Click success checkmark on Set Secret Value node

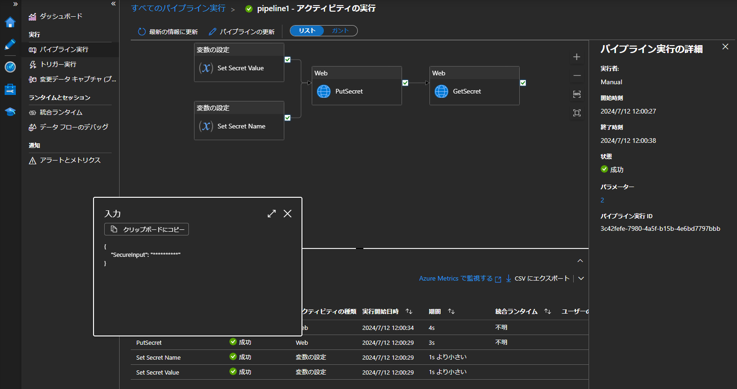tap(288, 60)
